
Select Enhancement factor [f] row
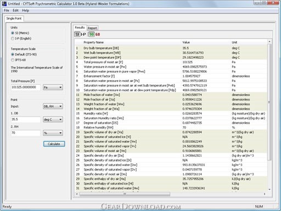coord(171,76)
